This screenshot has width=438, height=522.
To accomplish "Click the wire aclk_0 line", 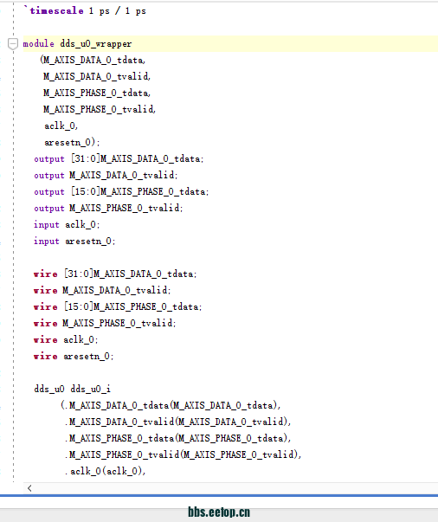I will (x=66, y=340).
